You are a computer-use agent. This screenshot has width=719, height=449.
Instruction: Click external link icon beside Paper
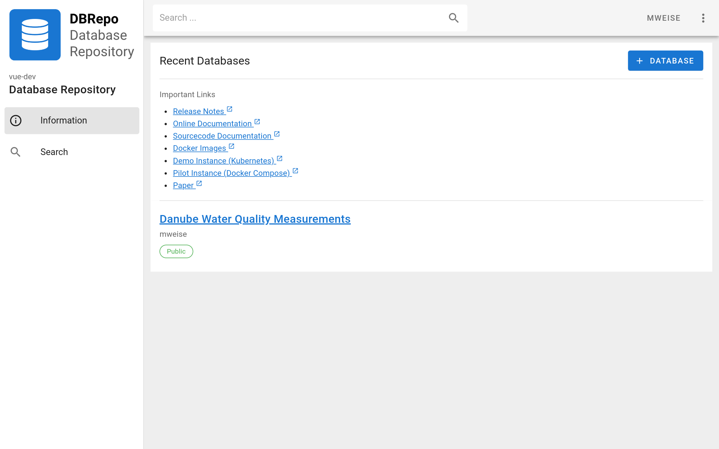pos(199,183)
